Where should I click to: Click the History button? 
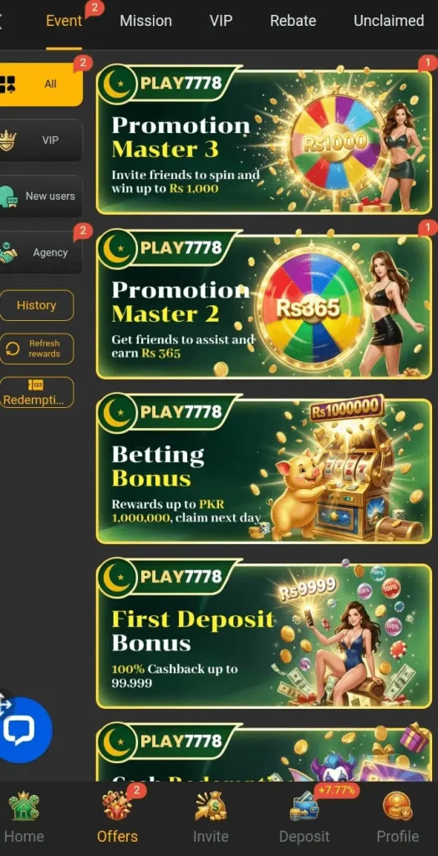point(36,305)
